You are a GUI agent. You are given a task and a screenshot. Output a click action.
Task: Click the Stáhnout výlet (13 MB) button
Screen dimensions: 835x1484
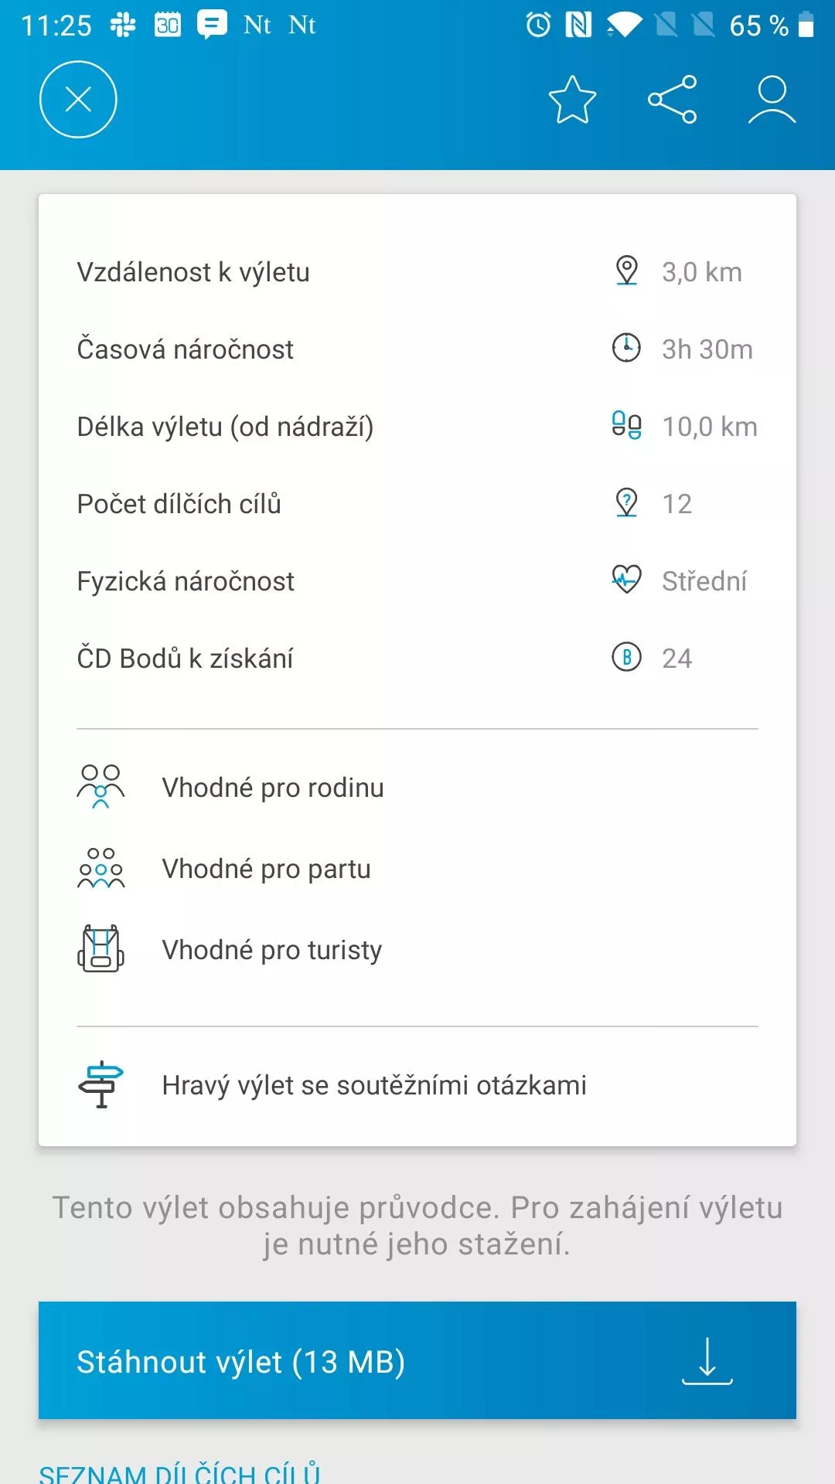coord(417,1360)
